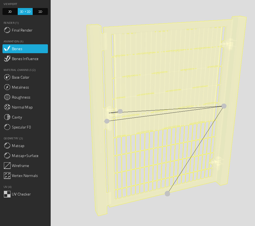Select Final Render label
The image size is (255, 226).
(x=22, y=30)
